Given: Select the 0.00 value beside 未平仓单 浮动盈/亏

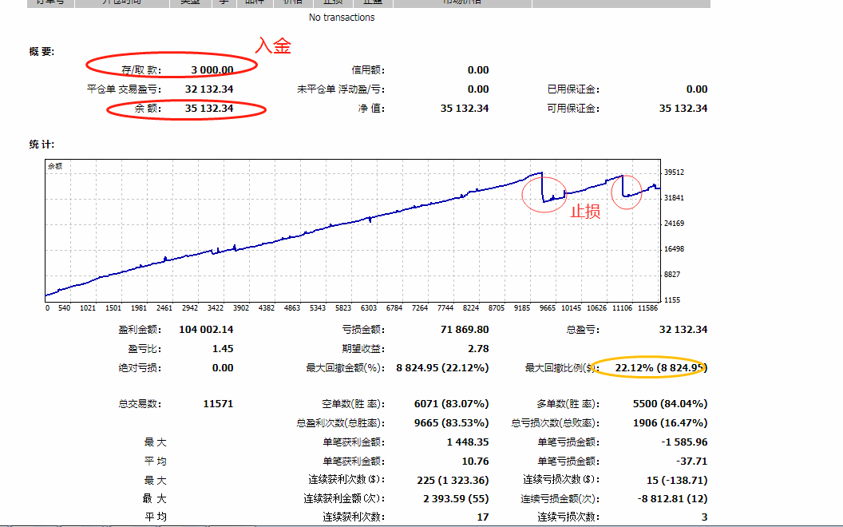Looking at the screenshot, I should tap(478, 89).
